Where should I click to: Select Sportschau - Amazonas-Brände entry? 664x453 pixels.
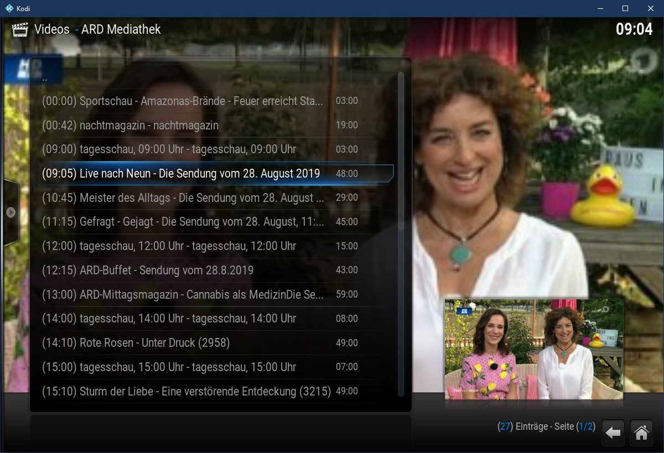tap(212, 101)
